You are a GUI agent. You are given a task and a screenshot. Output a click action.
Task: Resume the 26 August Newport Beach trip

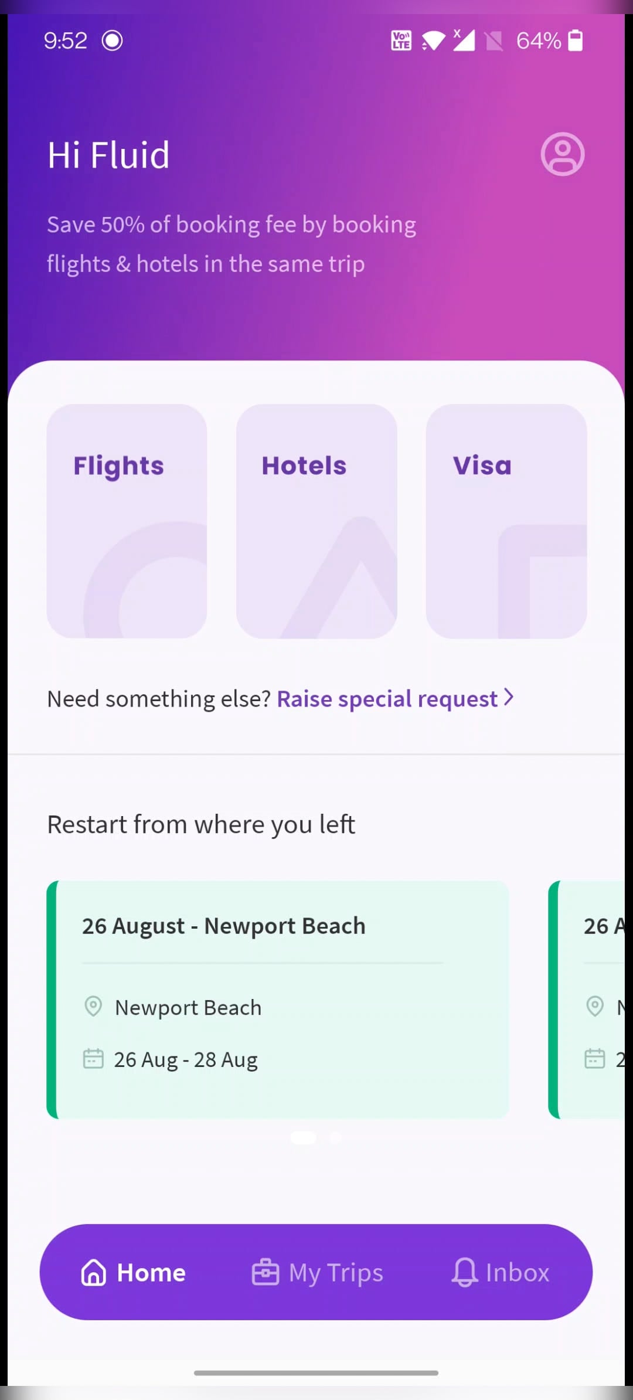(x=278, y=1000)
